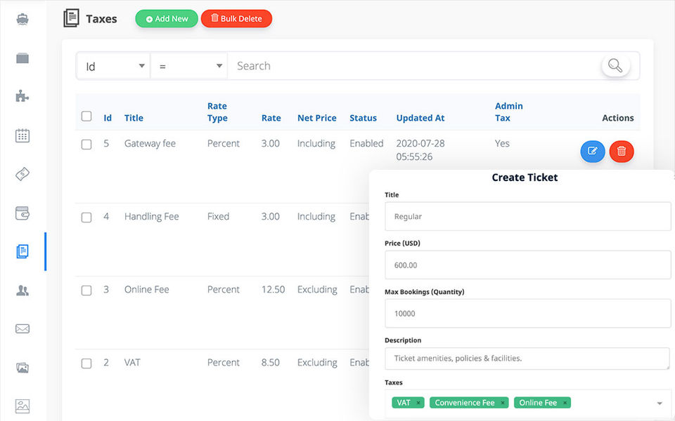This screenshot has width=675, height=421.
Task: Delete the Gateway fee tax
Action: [621, 152]
